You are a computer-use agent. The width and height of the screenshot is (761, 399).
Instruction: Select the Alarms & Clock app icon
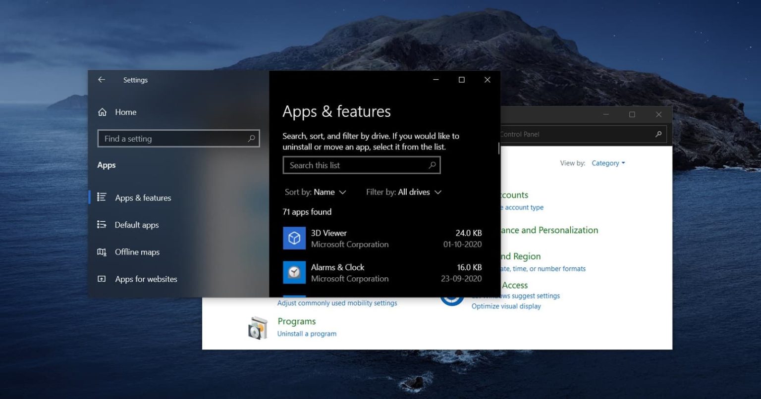tap(294, 272)
